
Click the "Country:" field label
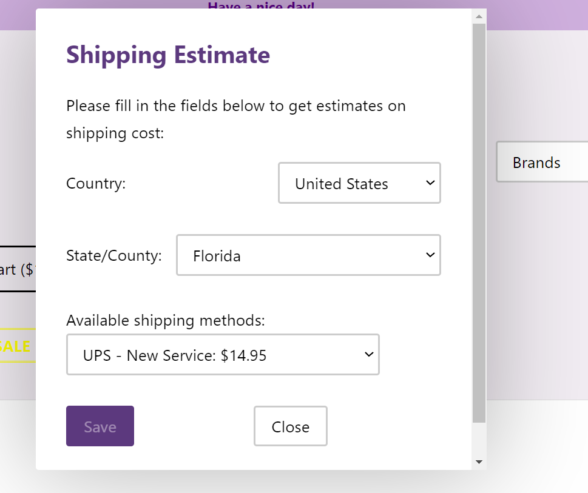(x=96, y=183)
